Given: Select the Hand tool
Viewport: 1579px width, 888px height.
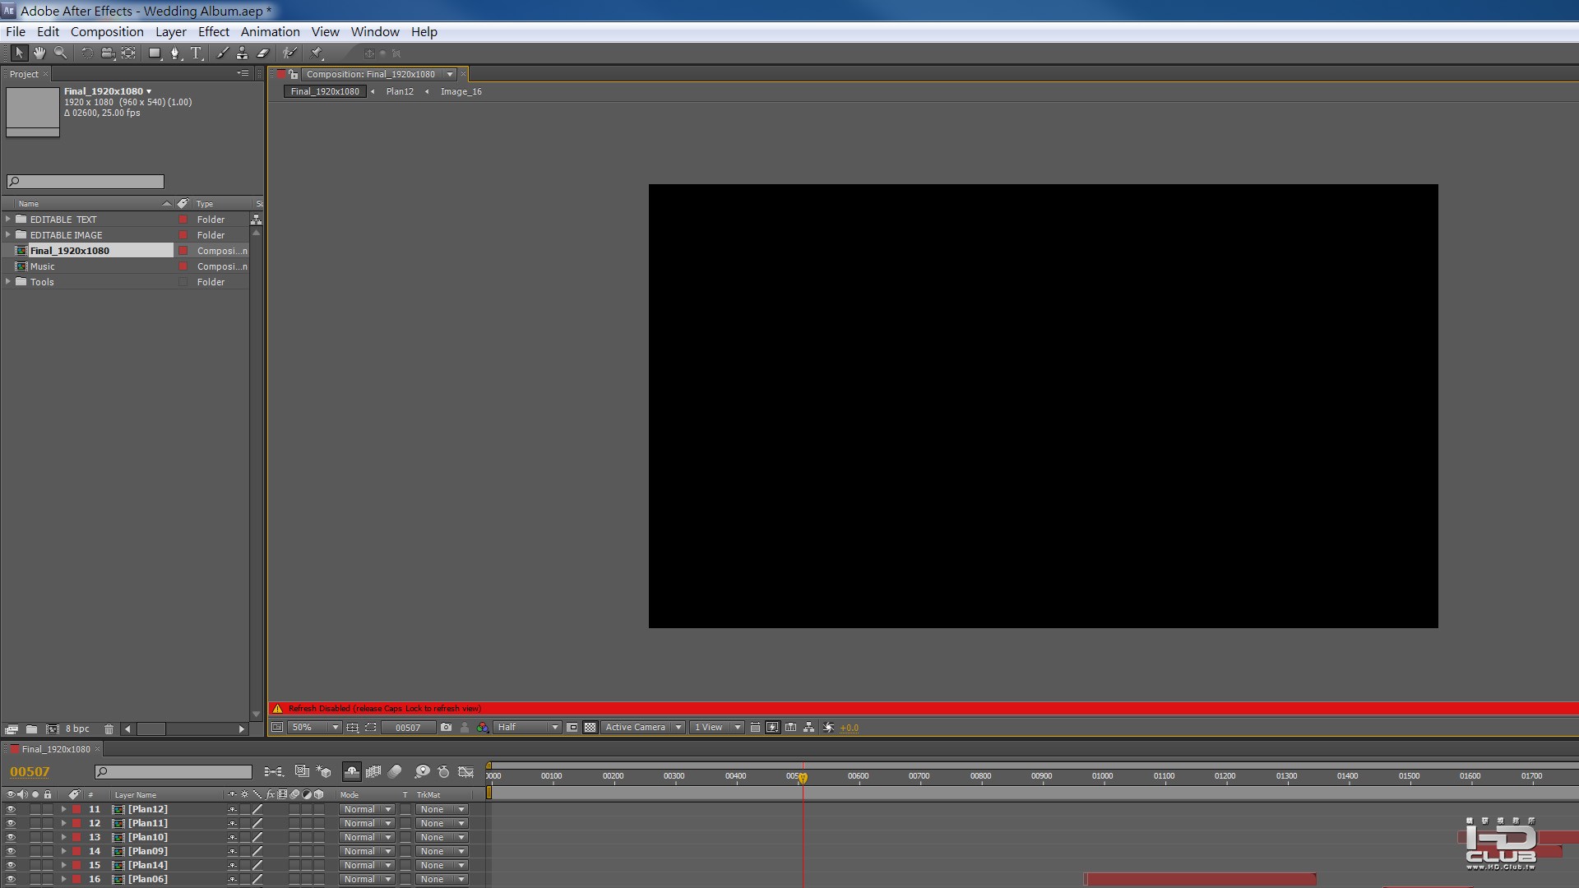Looking at the screenshot, I should click(39, 53).
